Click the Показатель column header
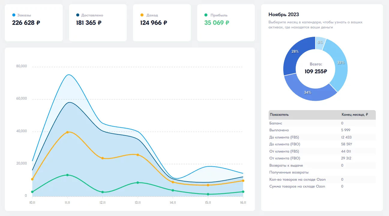This screenshot has width=389, height=216. click(279, 115)
